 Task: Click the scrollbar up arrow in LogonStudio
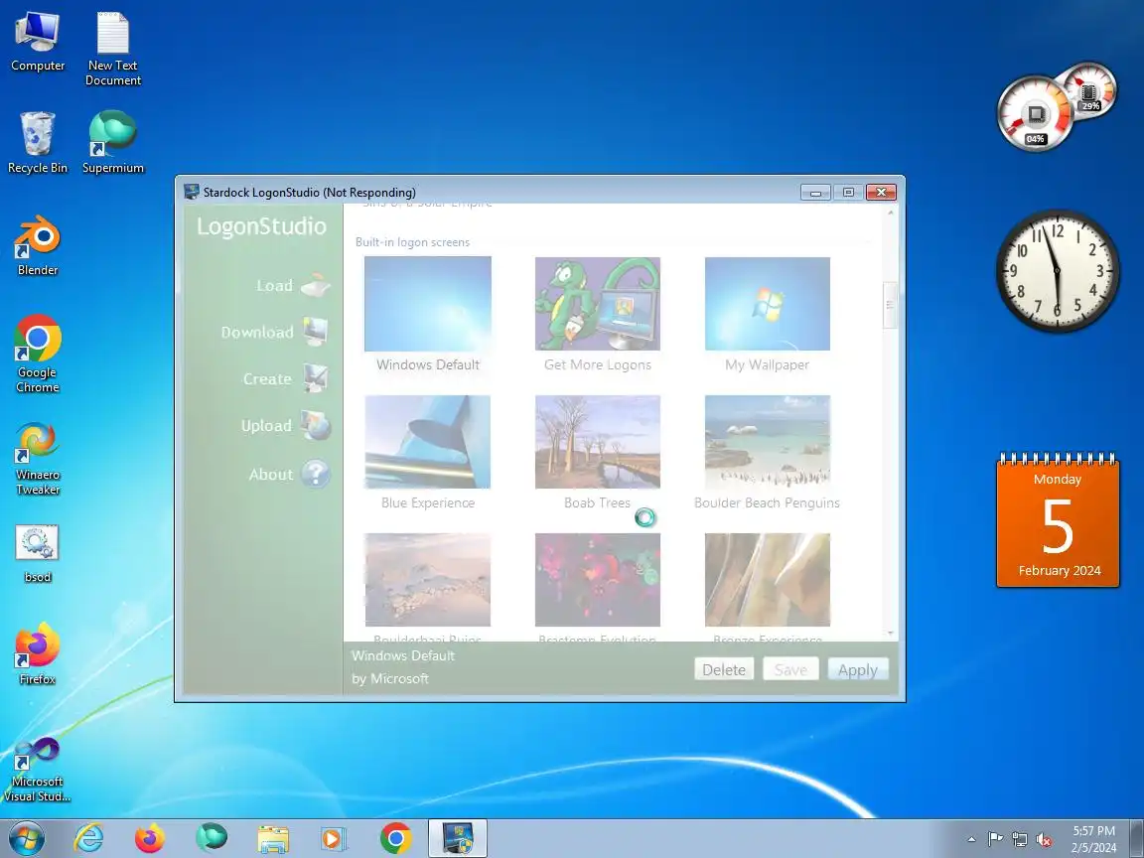(890, 213)
